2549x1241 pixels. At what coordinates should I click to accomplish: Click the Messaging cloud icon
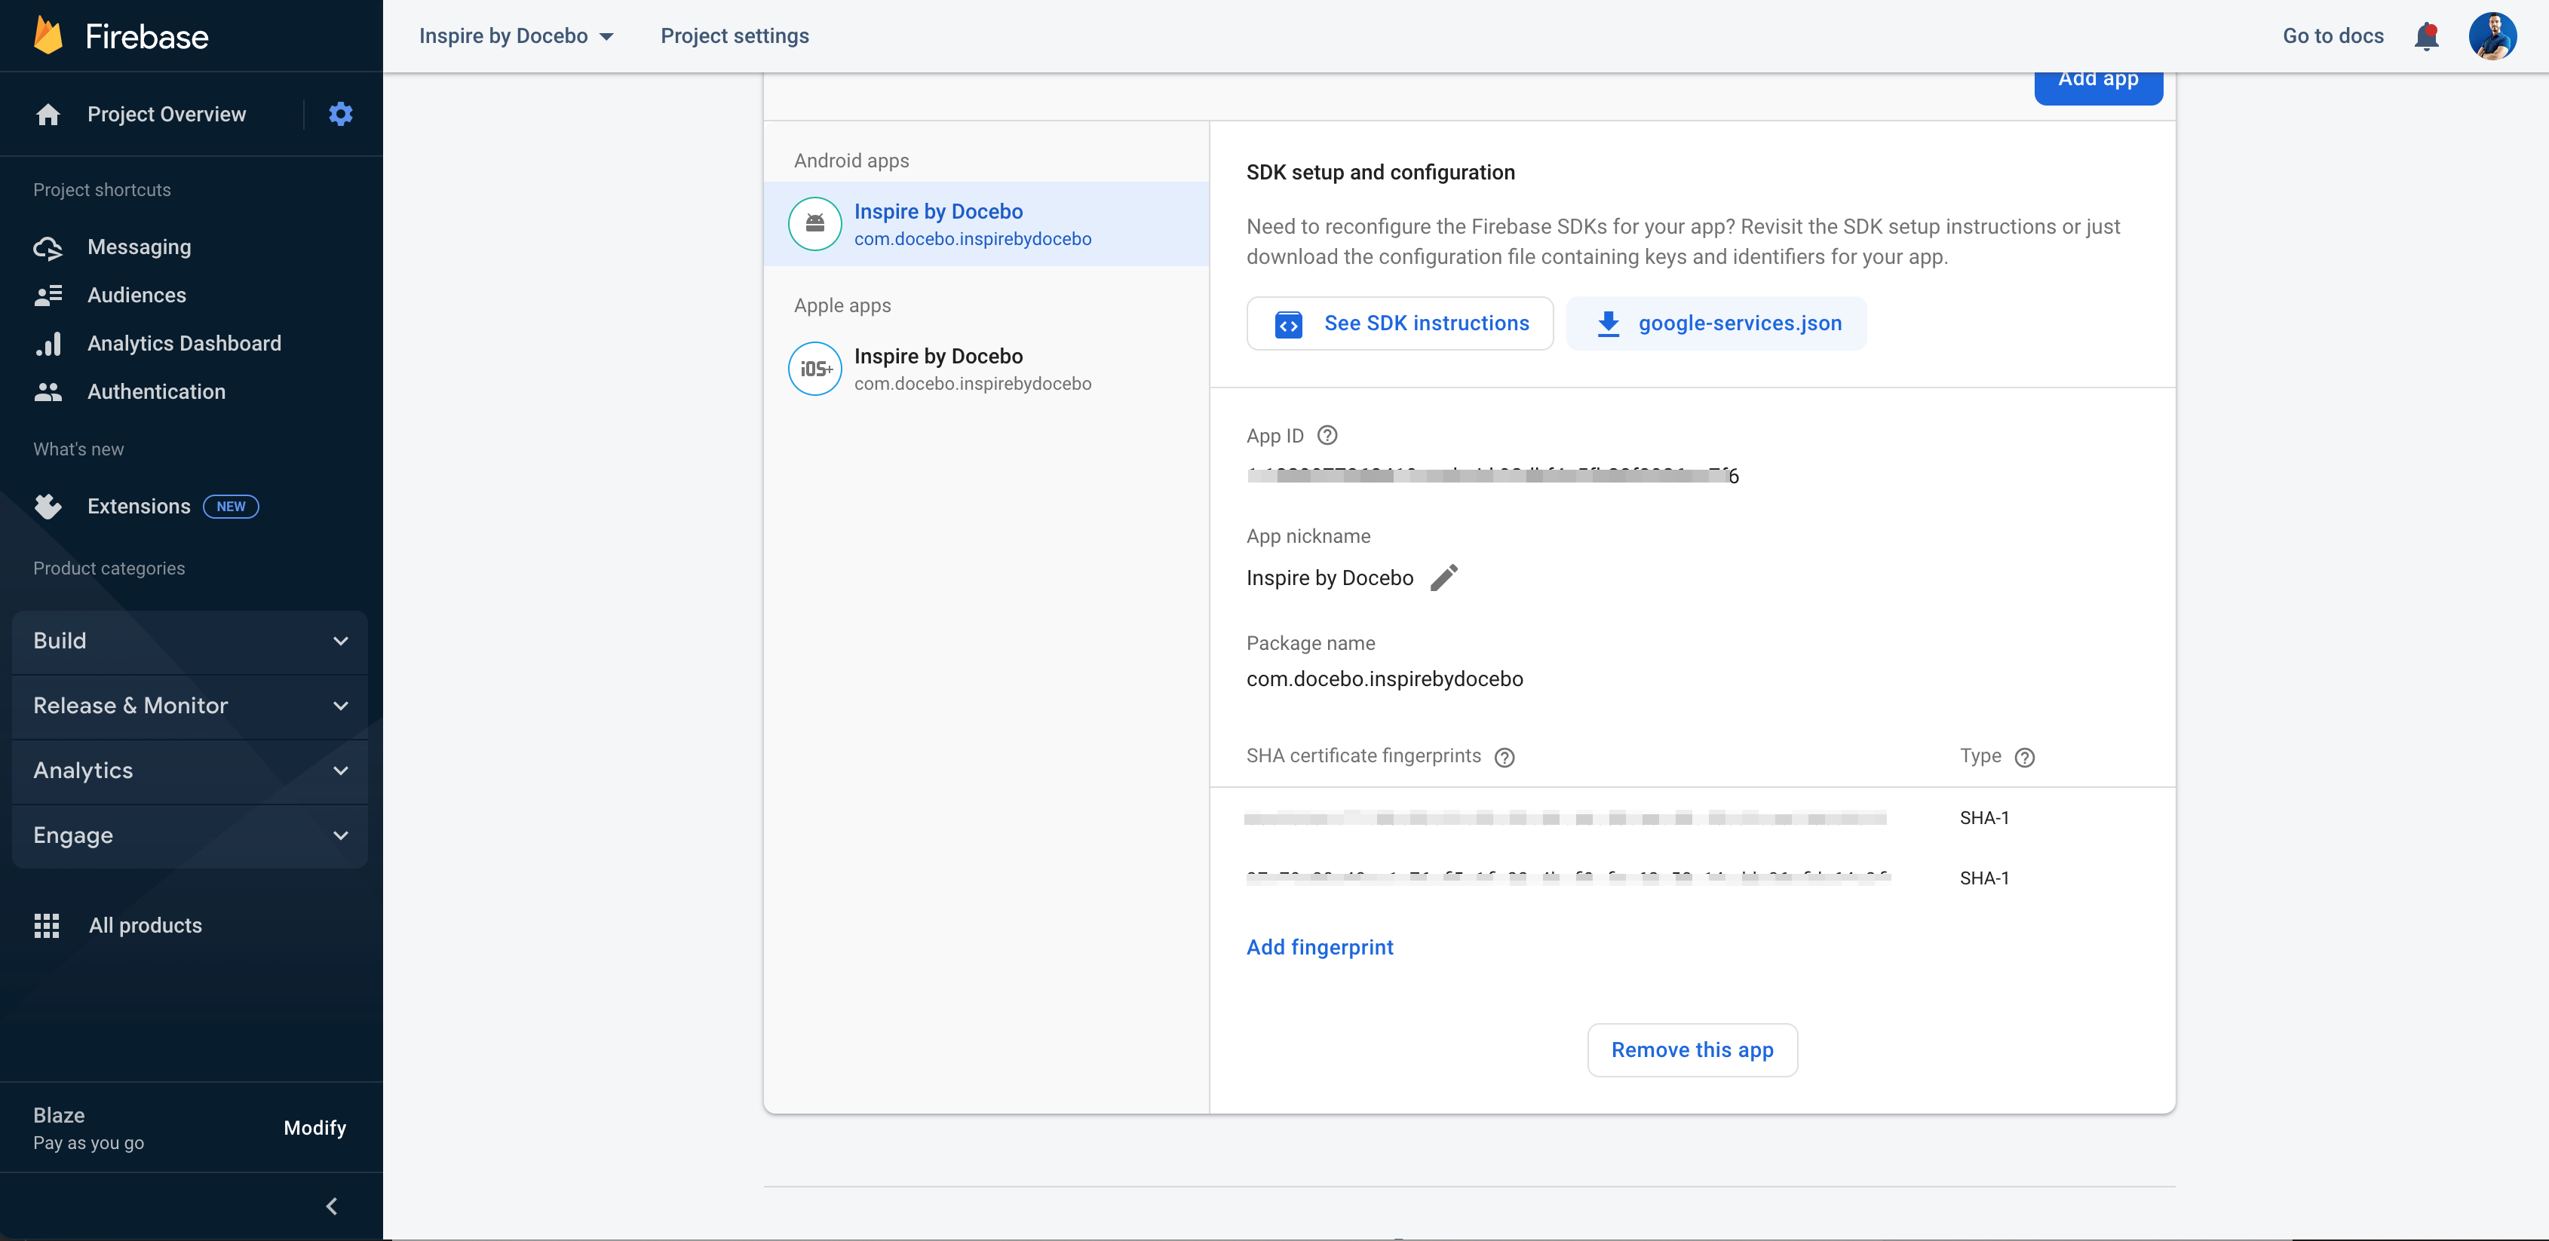pos(48,247)
